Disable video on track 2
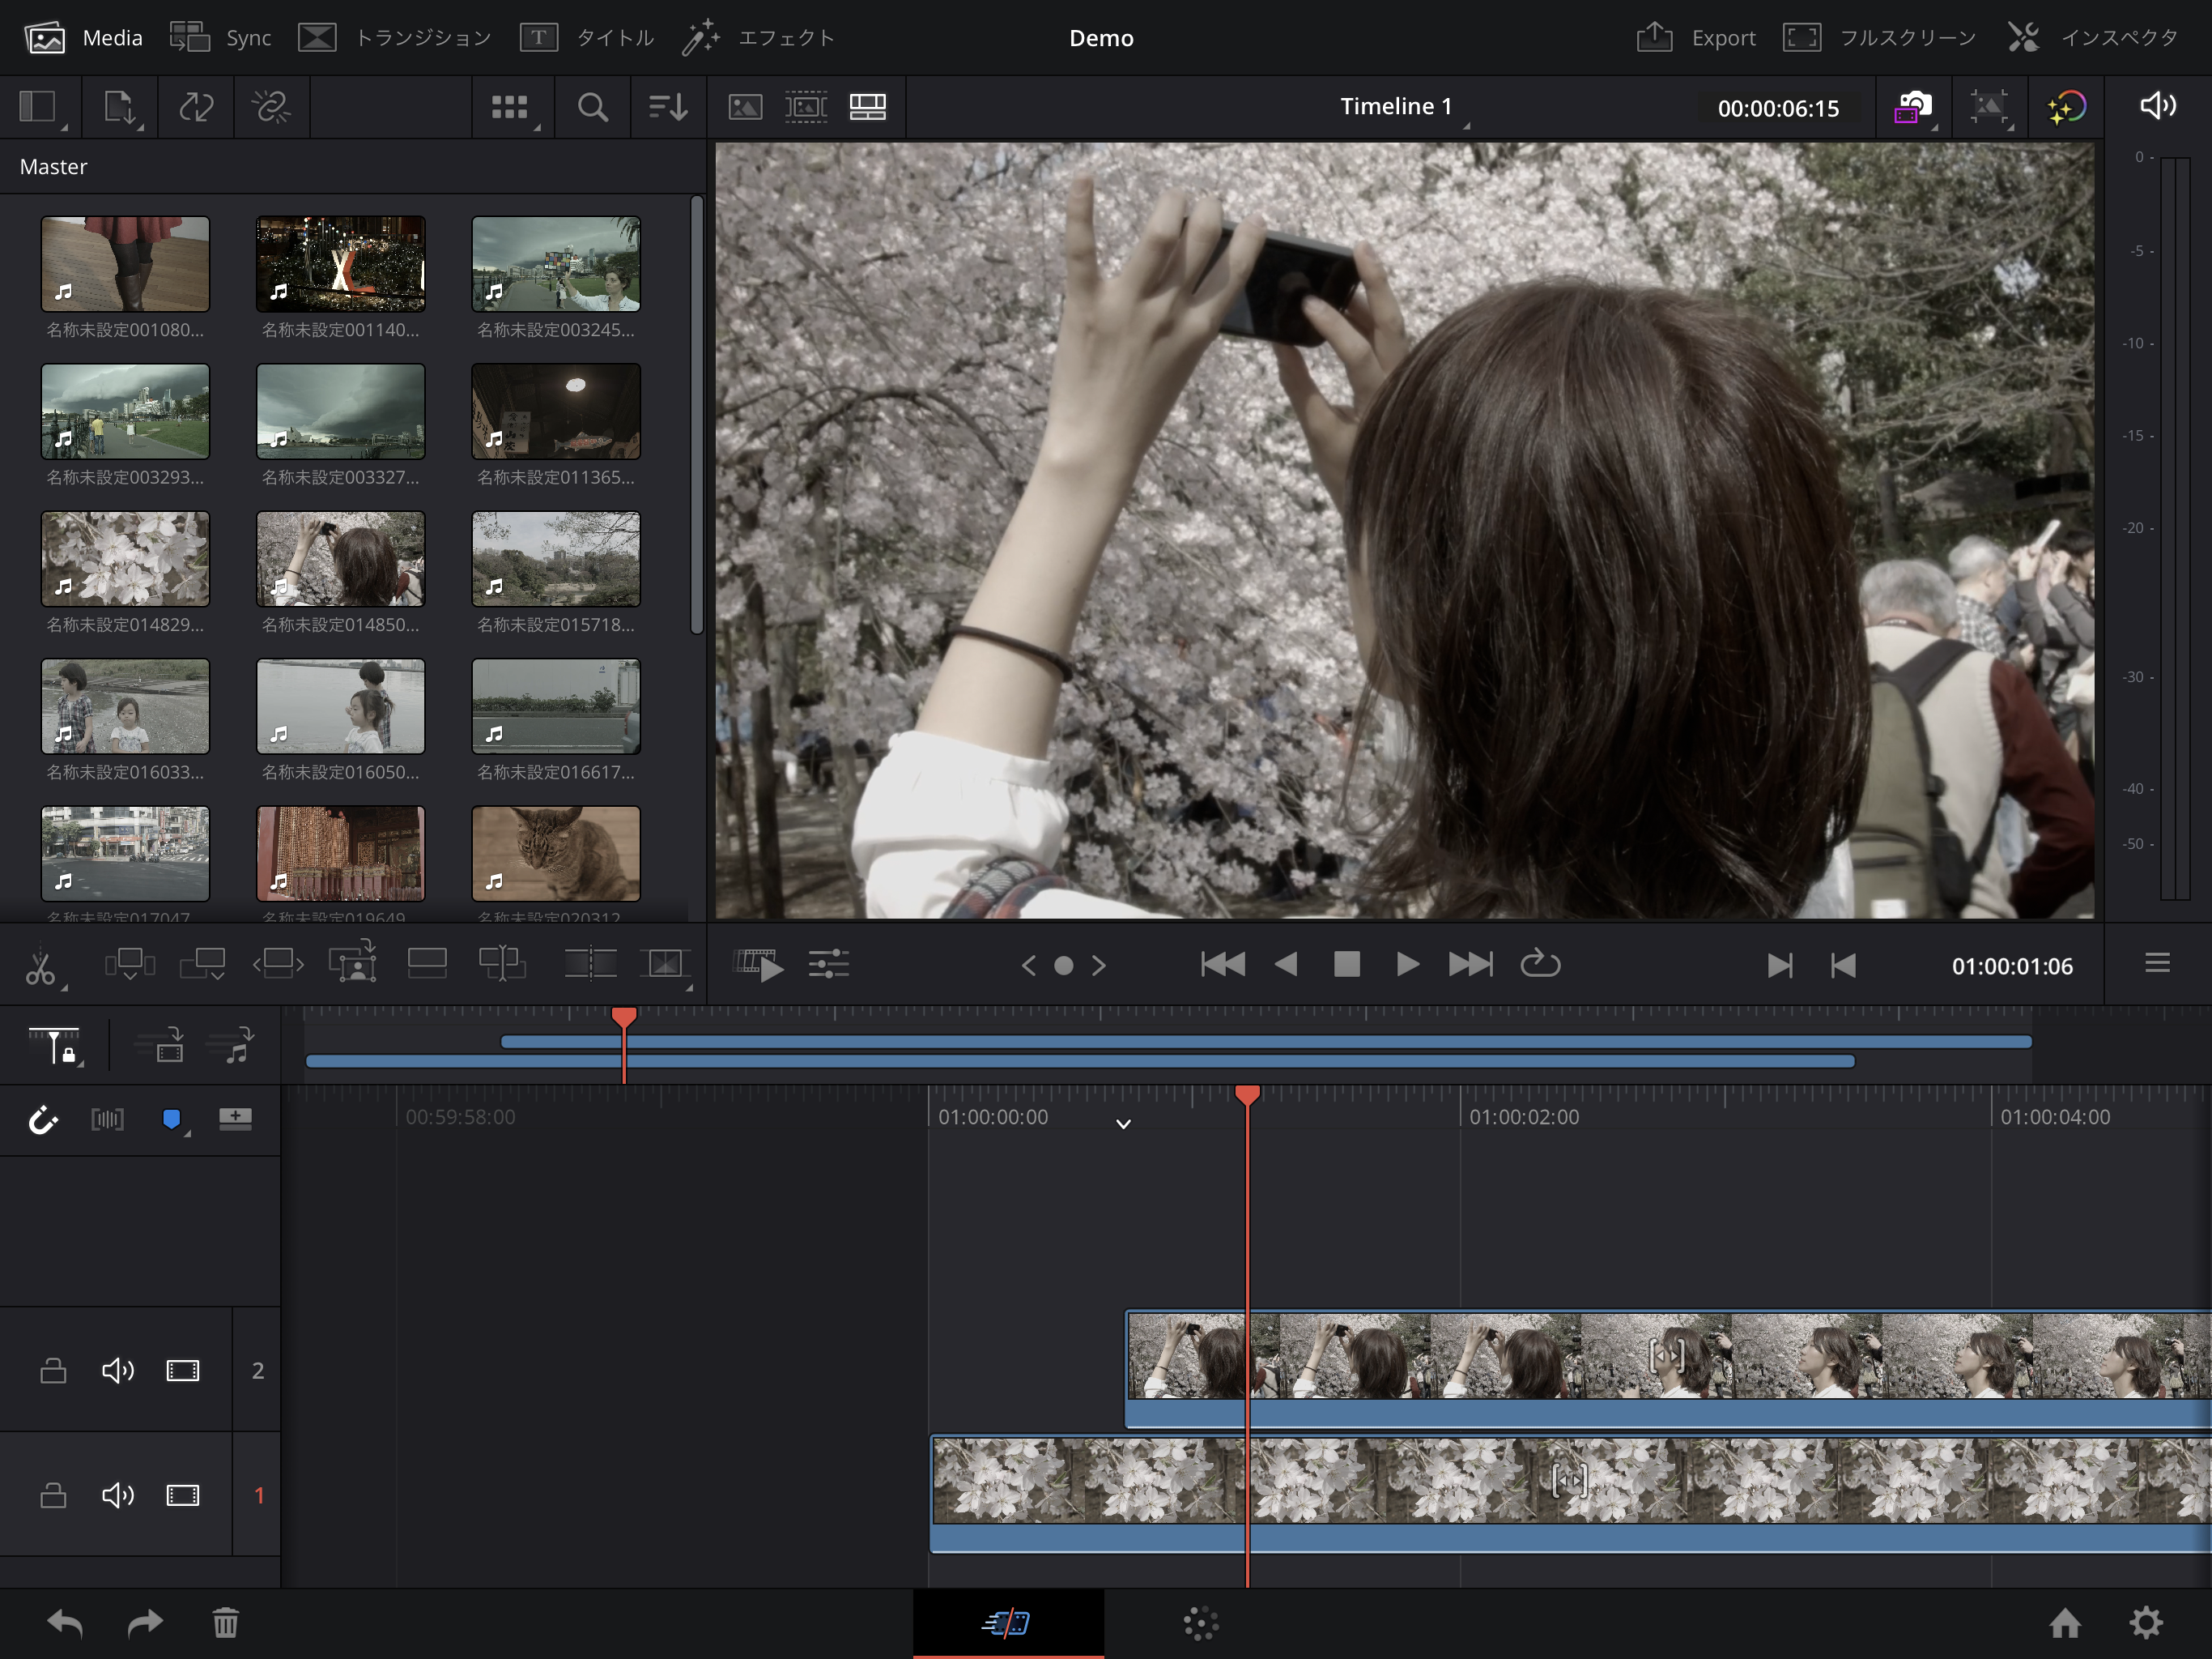The width and height of the screenshot is (2212, 1659). pos(183,1370)
